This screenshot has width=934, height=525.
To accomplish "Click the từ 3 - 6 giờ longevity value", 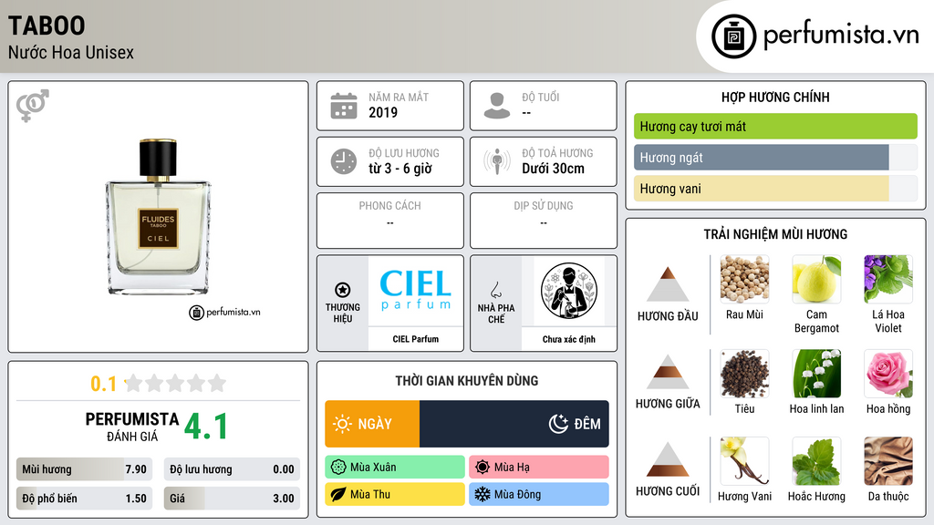I will pyautogui.click(x=400, y=169).
